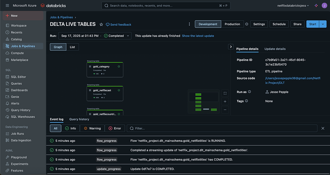Viewport: 330px width, 175px height.
Task: Close the event log panel
Action: click(x=323, y=128)
